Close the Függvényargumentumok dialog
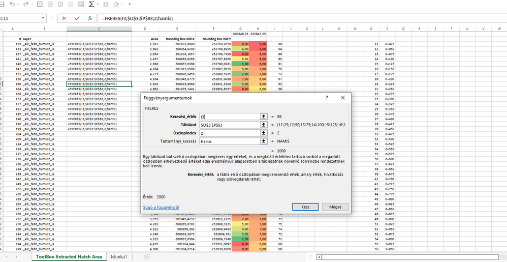Image resolution: width=507 pixels, height=262 pixels. (x=343, y=98)
